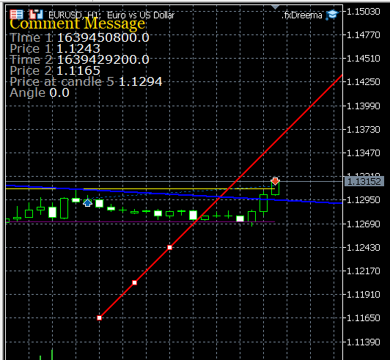Select the red sell arrow marker
This screenshot has height=360, width=390.
[275, 181]
